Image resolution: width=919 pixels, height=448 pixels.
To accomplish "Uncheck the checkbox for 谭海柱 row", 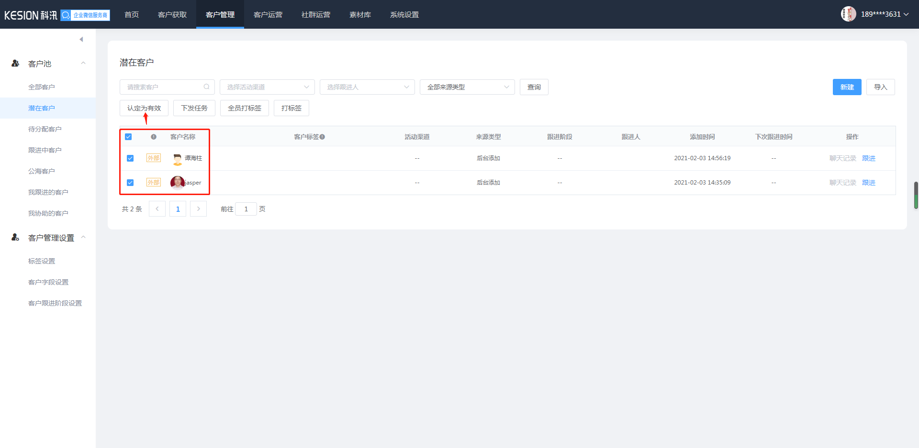I will [130, 158].
